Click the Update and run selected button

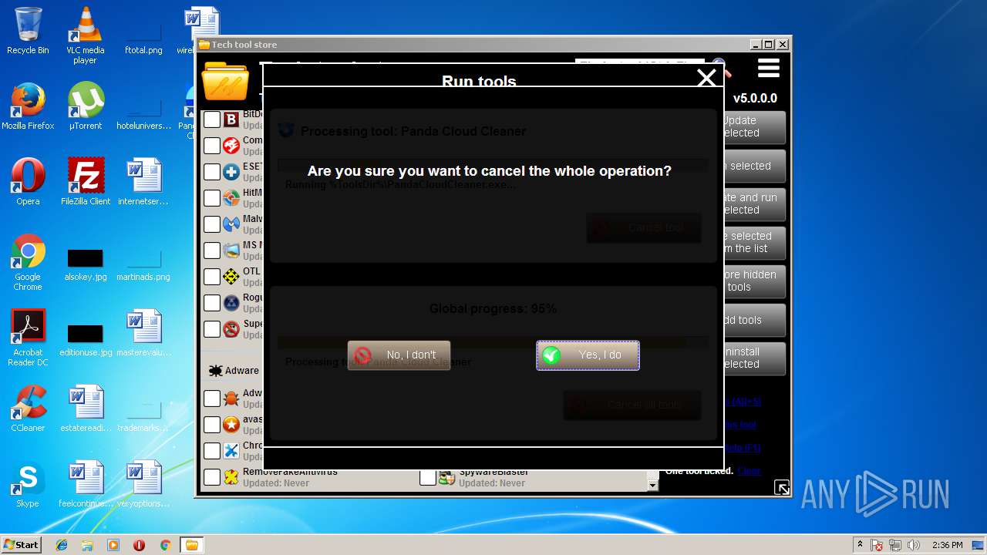(754, 204)
